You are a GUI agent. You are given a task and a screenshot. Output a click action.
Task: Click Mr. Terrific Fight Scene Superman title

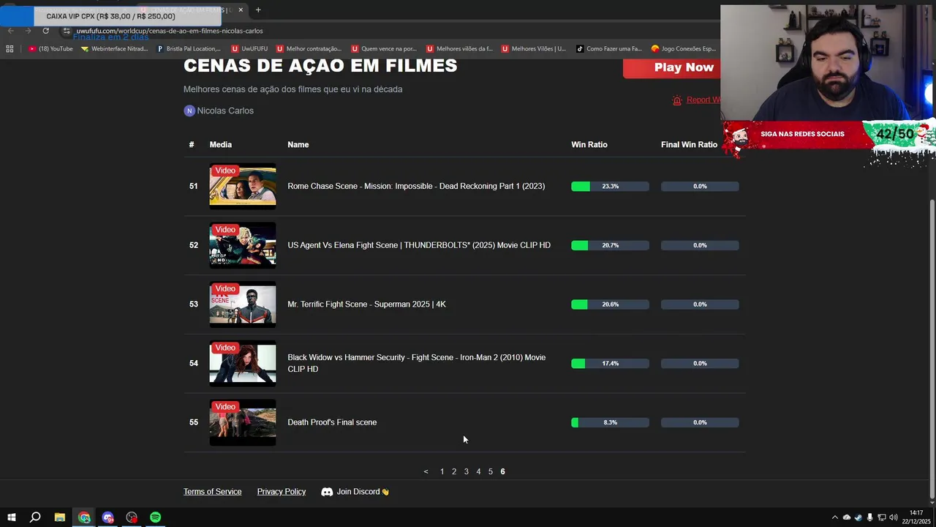click(366, 304)
